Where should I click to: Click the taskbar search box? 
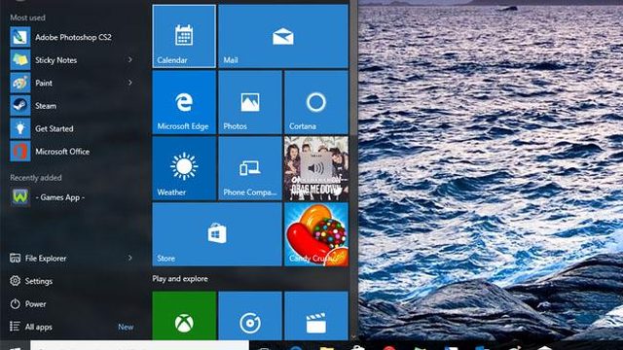[x=139, y=345]
